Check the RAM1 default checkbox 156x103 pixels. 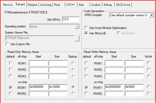(x=86, y=63)
